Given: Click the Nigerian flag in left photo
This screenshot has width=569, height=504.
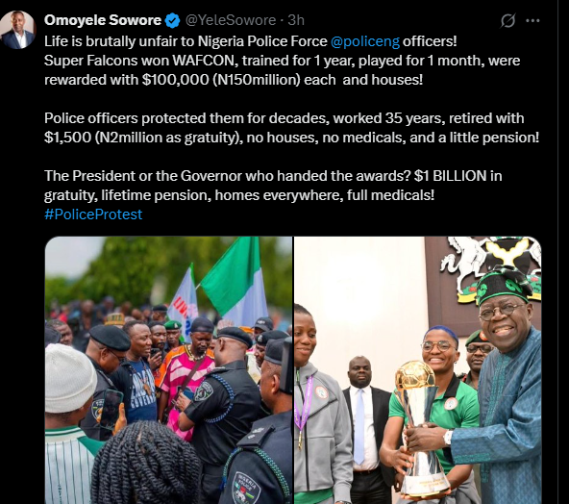Looking at the screenshot, I should [235, 282].
